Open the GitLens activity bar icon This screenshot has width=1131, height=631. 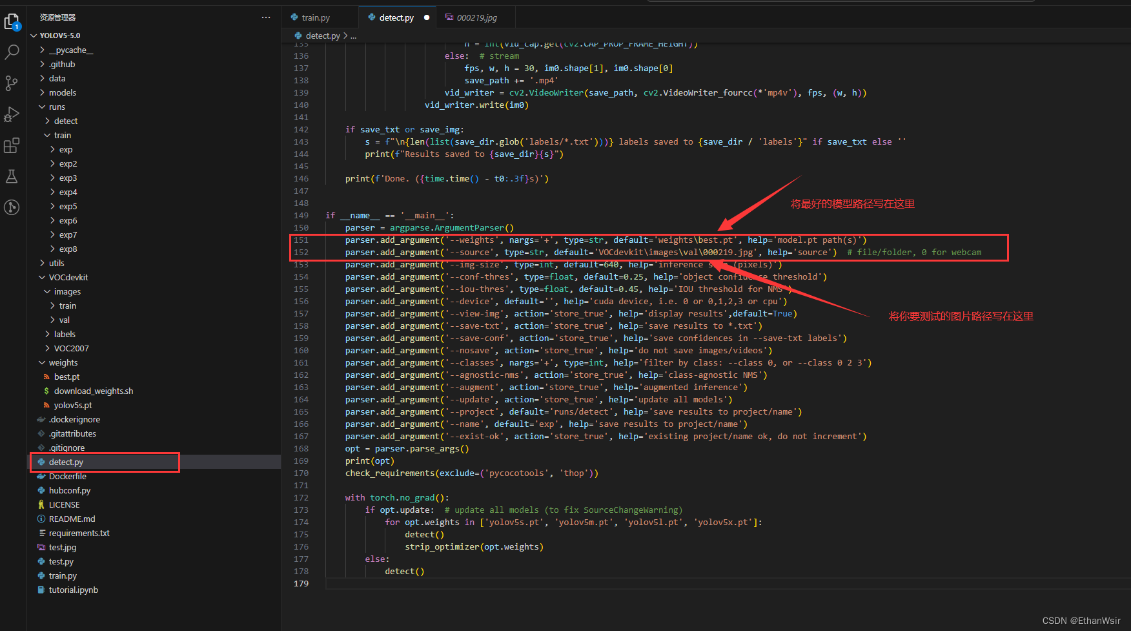pos(12,207)
